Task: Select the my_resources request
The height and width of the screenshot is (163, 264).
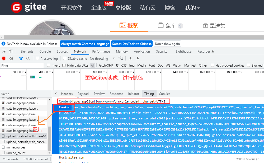Action: tap(16, 147)
